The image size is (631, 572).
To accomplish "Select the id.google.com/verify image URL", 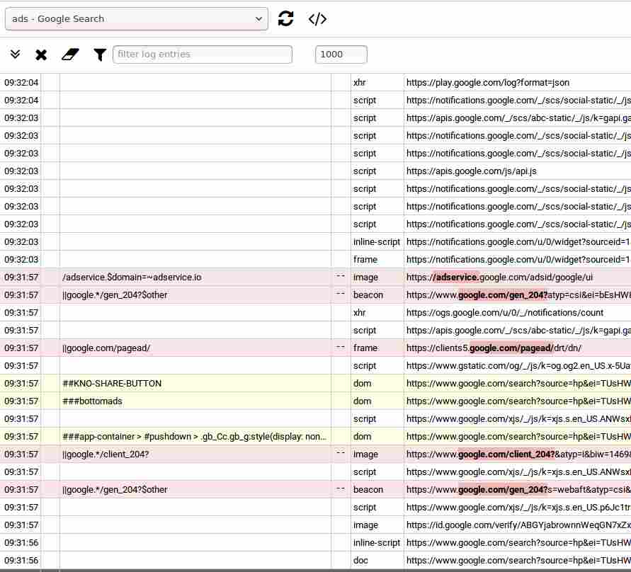I will tap(518, 525).
